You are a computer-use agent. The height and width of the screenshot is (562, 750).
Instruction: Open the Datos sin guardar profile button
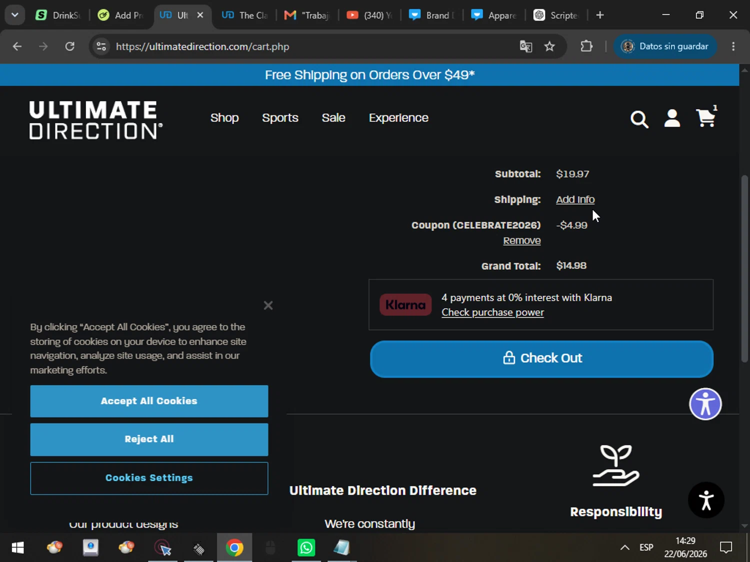tap(665, 46)
